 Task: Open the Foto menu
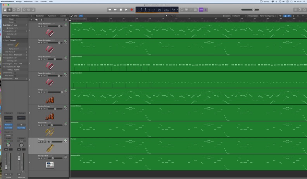click(x=36, y=2)
